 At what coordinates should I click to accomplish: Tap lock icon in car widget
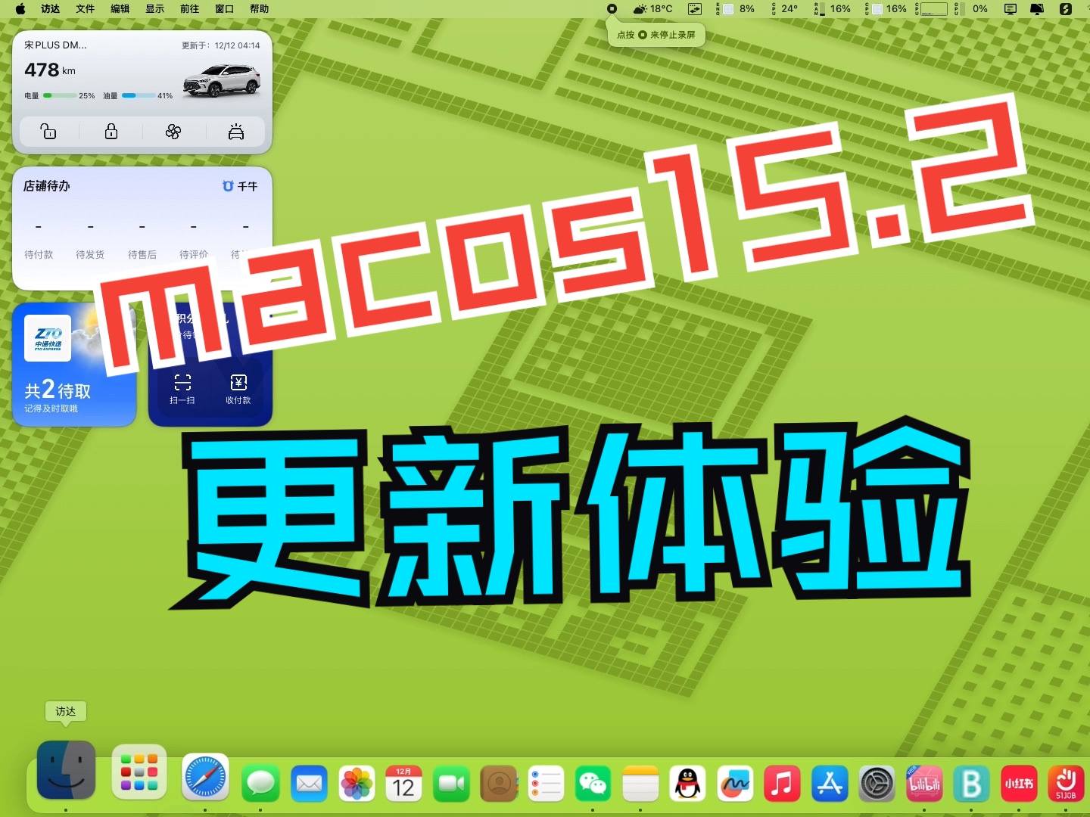[x=111, y=132]
